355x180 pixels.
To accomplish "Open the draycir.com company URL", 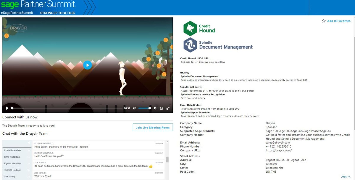I will point(279,151).
